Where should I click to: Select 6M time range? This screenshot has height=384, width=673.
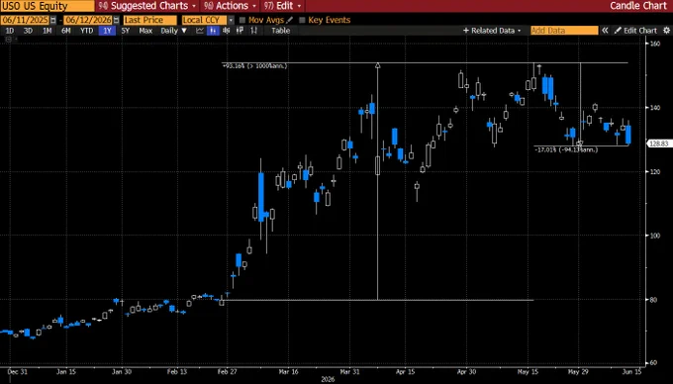point(65,31)
